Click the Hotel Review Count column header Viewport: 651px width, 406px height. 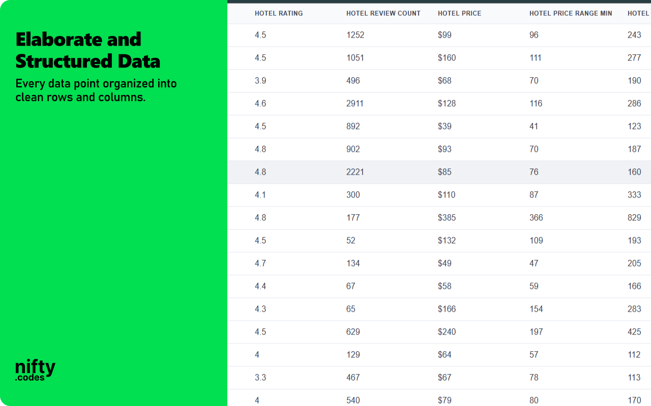383,13
